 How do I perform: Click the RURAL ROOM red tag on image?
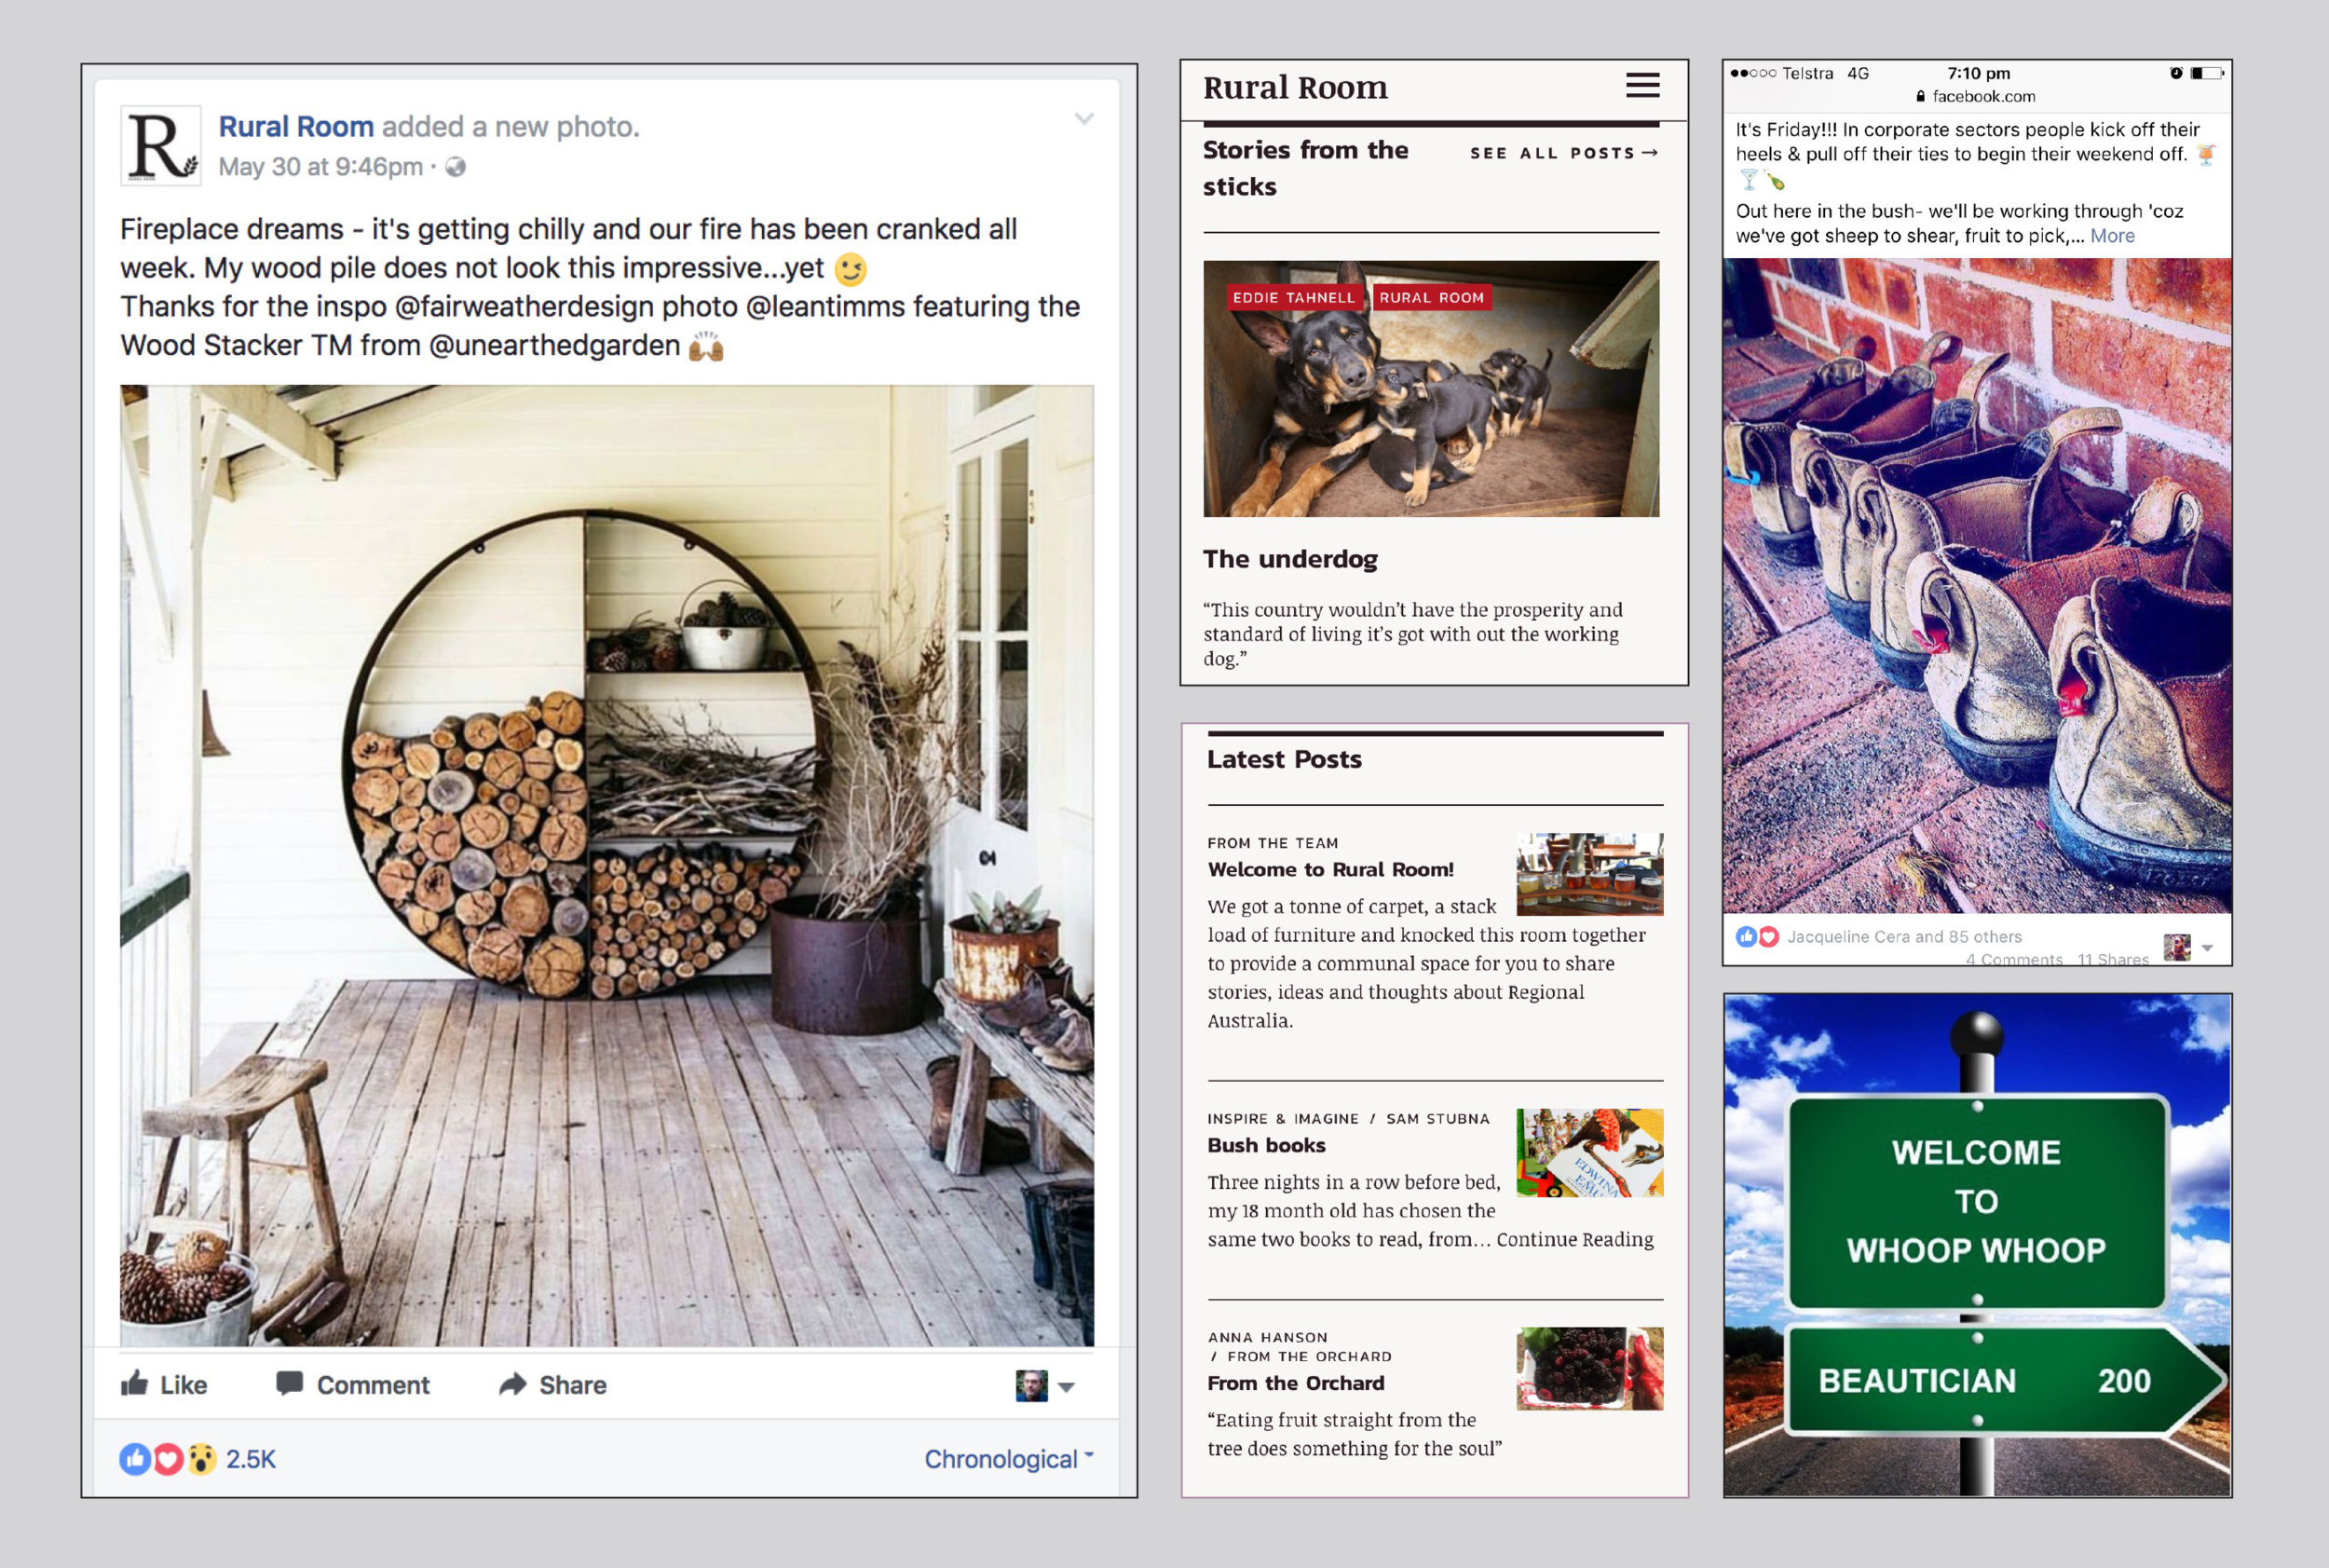[1432, 297]
